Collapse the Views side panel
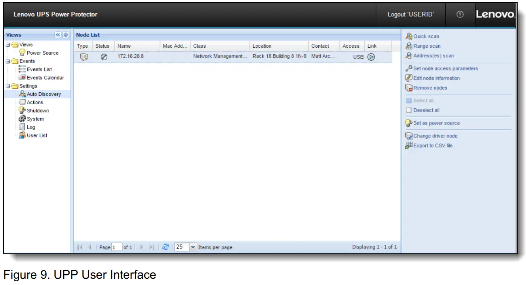 pos(58,35)
